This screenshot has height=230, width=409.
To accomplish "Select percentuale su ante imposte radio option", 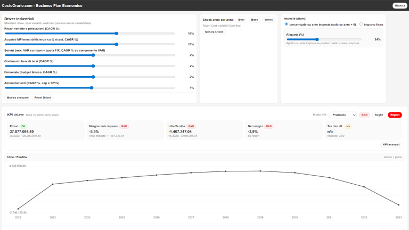I will click(x=287, y=24).
